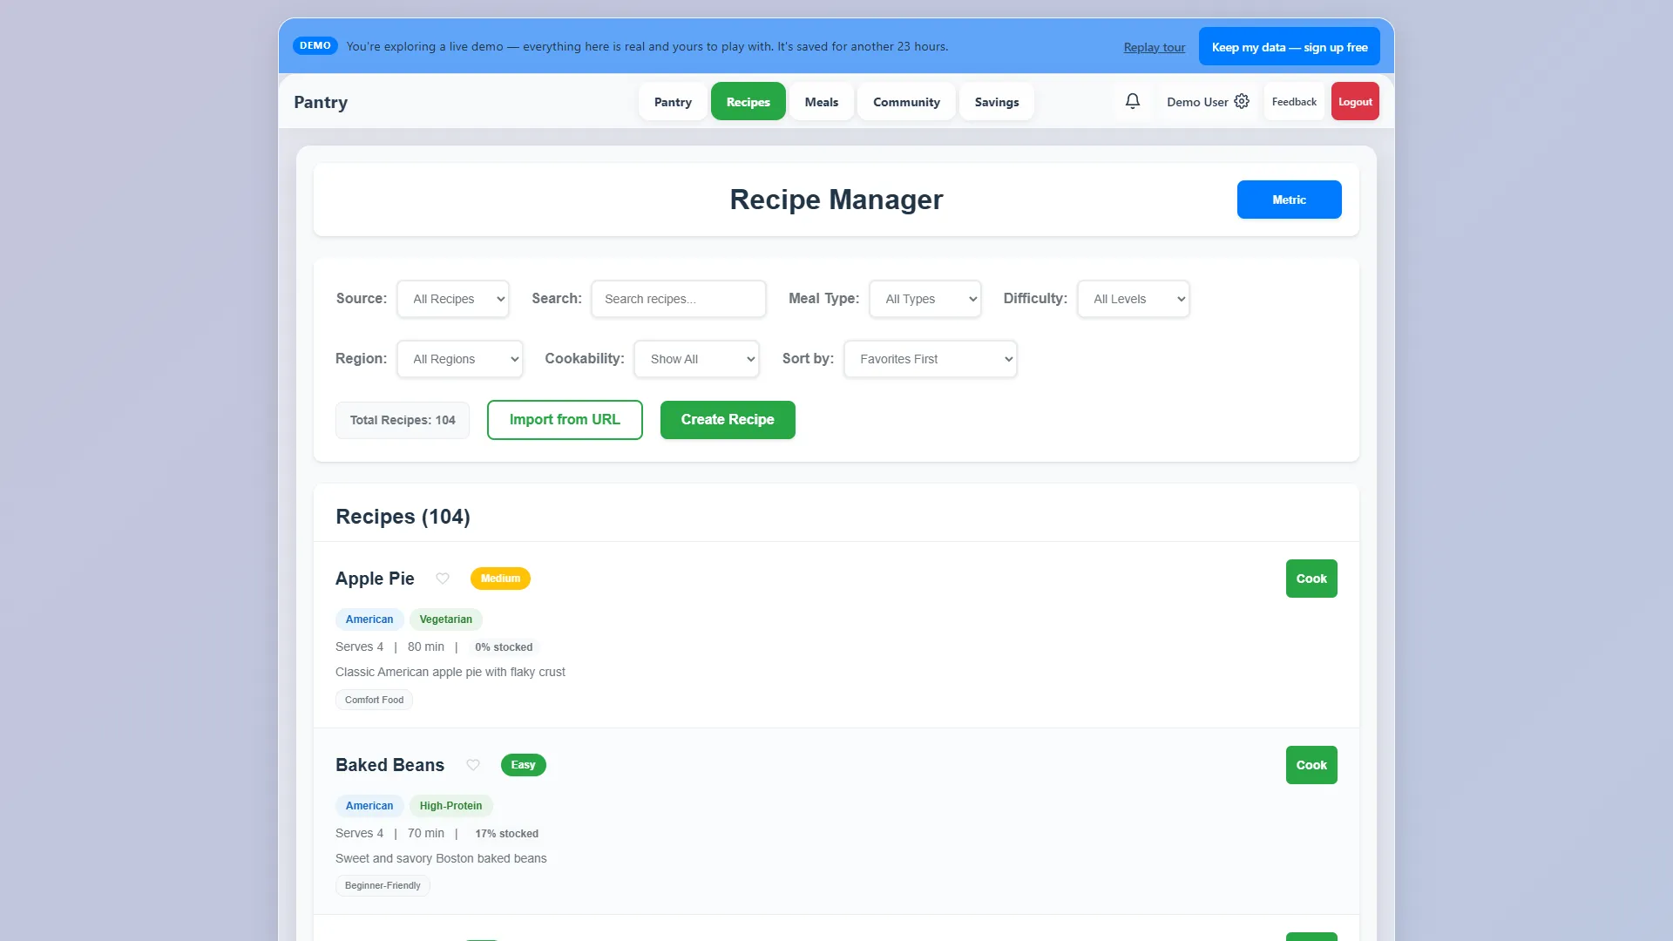This screenshot has height=941, width=1673.
Task: Click the Create Recipe button
Action: [728, 420]
